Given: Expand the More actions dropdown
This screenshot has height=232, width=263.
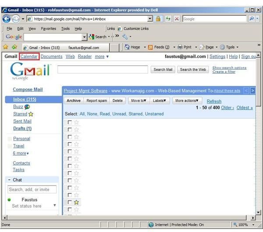Looking at the screenshot, I should [x=187, y=100].
